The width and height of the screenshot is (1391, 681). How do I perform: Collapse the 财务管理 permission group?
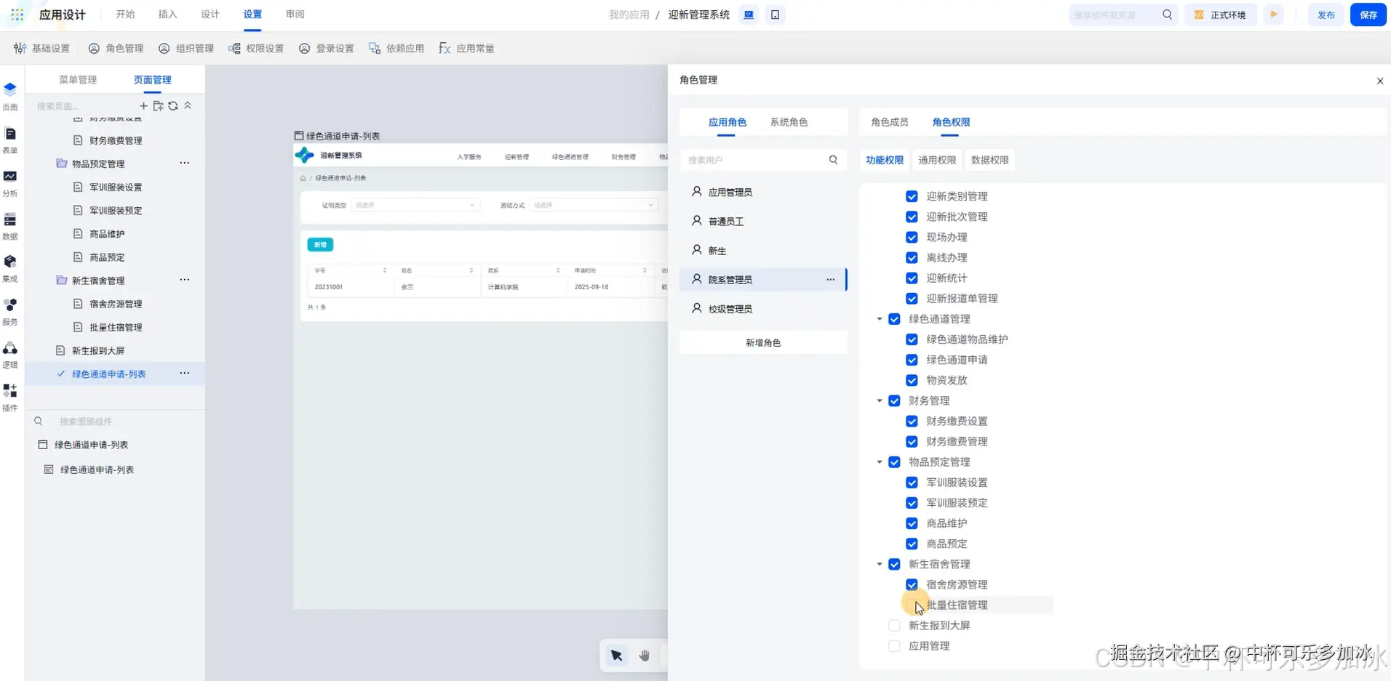(x=877, y=400)
